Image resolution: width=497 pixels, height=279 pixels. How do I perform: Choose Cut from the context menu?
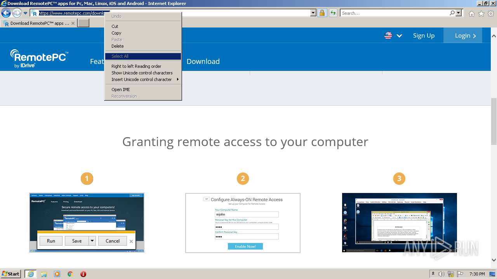pyautogui.click(x=143, y=26)
